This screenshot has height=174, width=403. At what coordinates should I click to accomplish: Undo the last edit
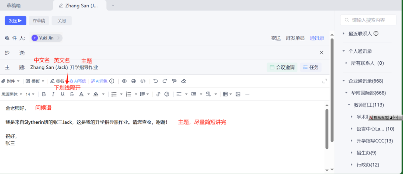coord(156,81)
